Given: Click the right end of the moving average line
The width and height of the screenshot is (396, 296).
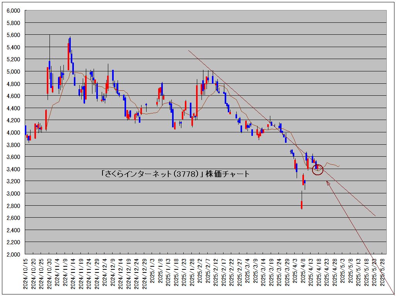Looking at the screenshot, I should click(x=339, y=166).
